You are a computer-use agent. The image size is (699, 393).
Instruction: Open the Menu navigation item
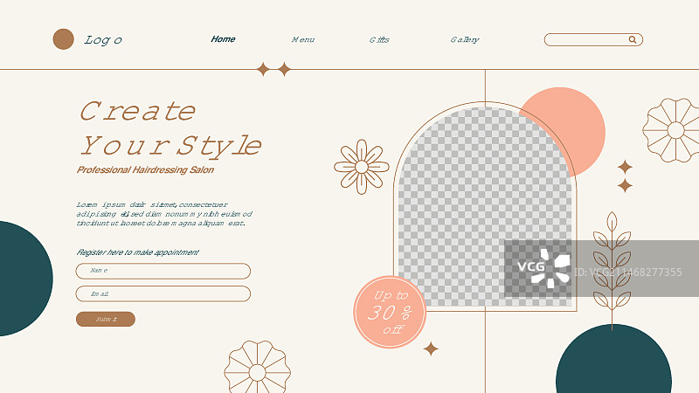click(302, 39)
